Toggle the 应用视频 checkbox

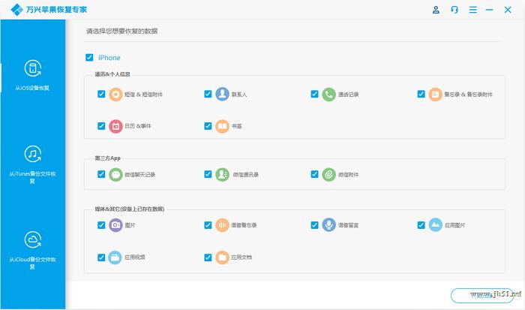tap(101, 257)
